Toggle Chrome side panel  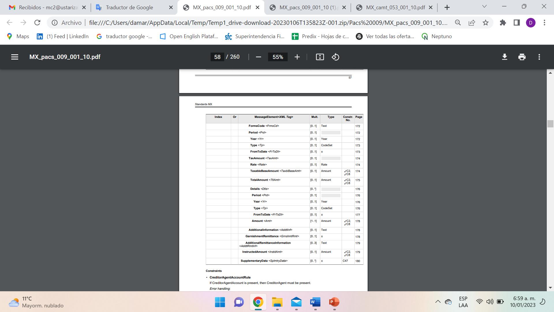pyautogui.click(x=517, y=23)
